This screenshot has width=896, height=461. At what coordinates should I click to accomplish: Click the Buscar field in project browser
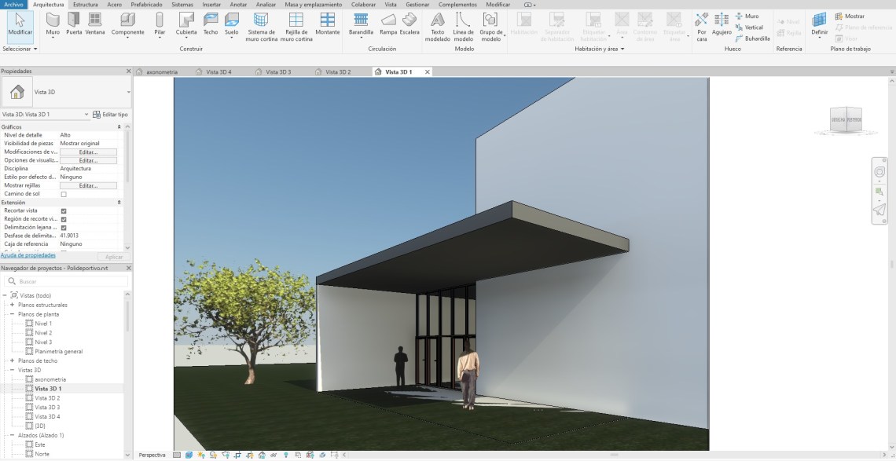coord(67,281)
